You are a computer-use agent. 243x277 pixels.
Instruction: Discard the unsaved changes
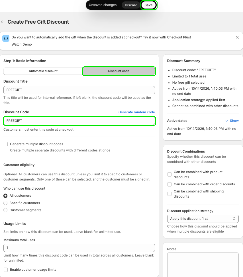131,5
